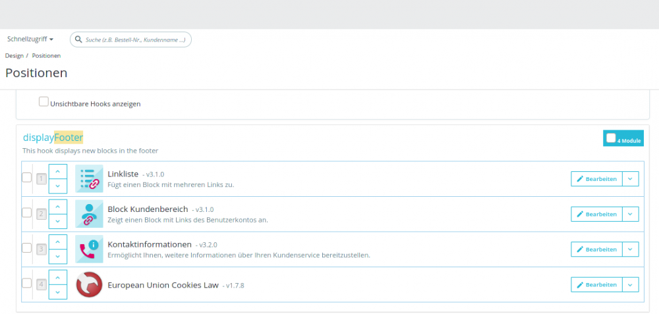Tick the Block Kundenbereich row checkbox
Viewport: 659px width, 314px height.
26,213
